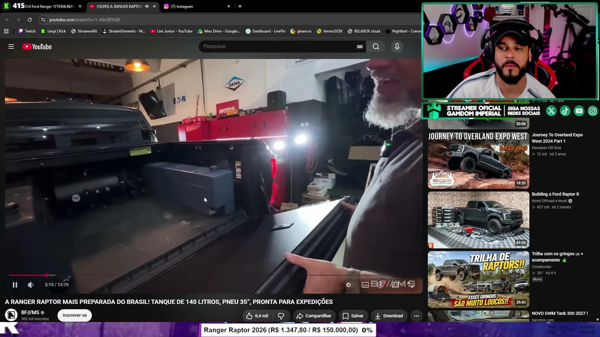Mute the YouTube tab via speaker icon
Screen dimensions: 600x337
click(x=147, y=7)
